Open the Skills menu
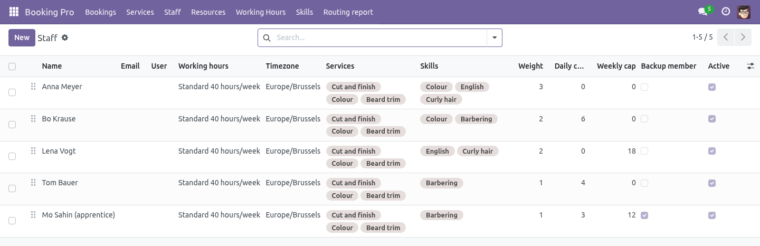 coord(305,12)
